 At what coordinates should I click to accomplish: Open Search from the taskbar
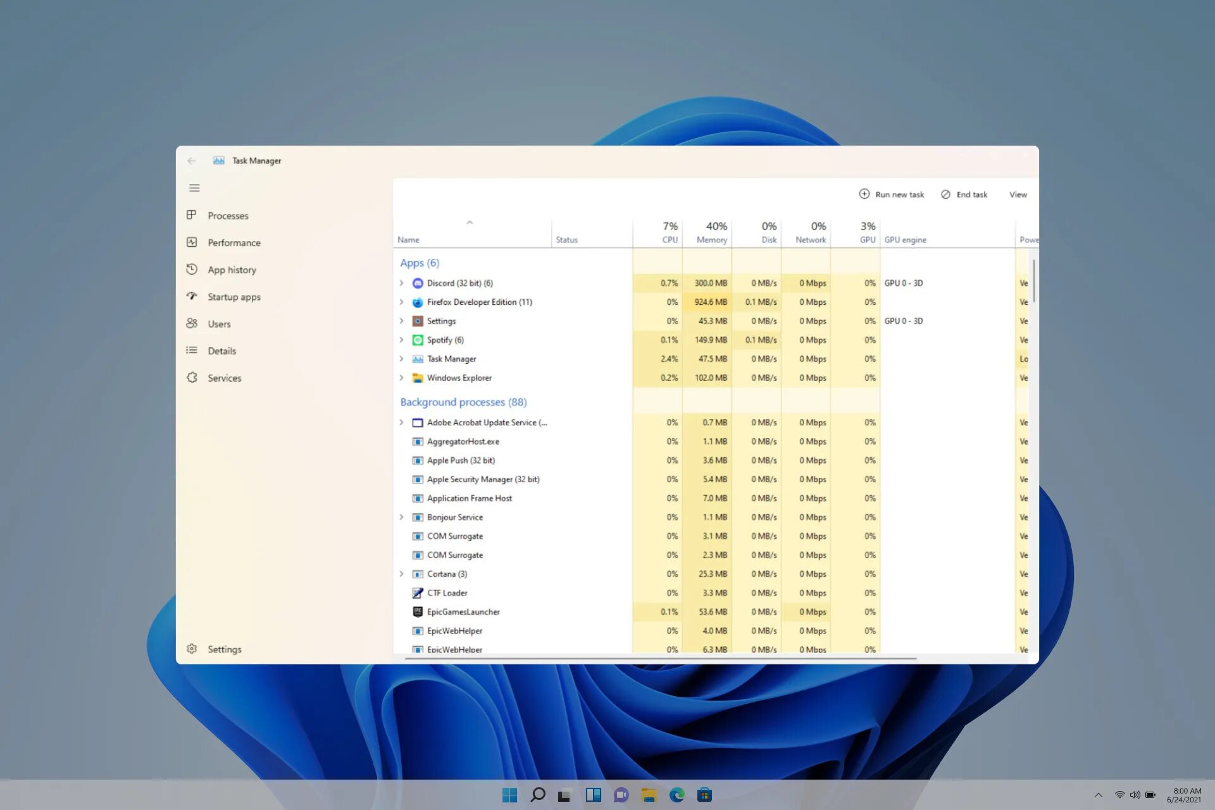[538, 795]
